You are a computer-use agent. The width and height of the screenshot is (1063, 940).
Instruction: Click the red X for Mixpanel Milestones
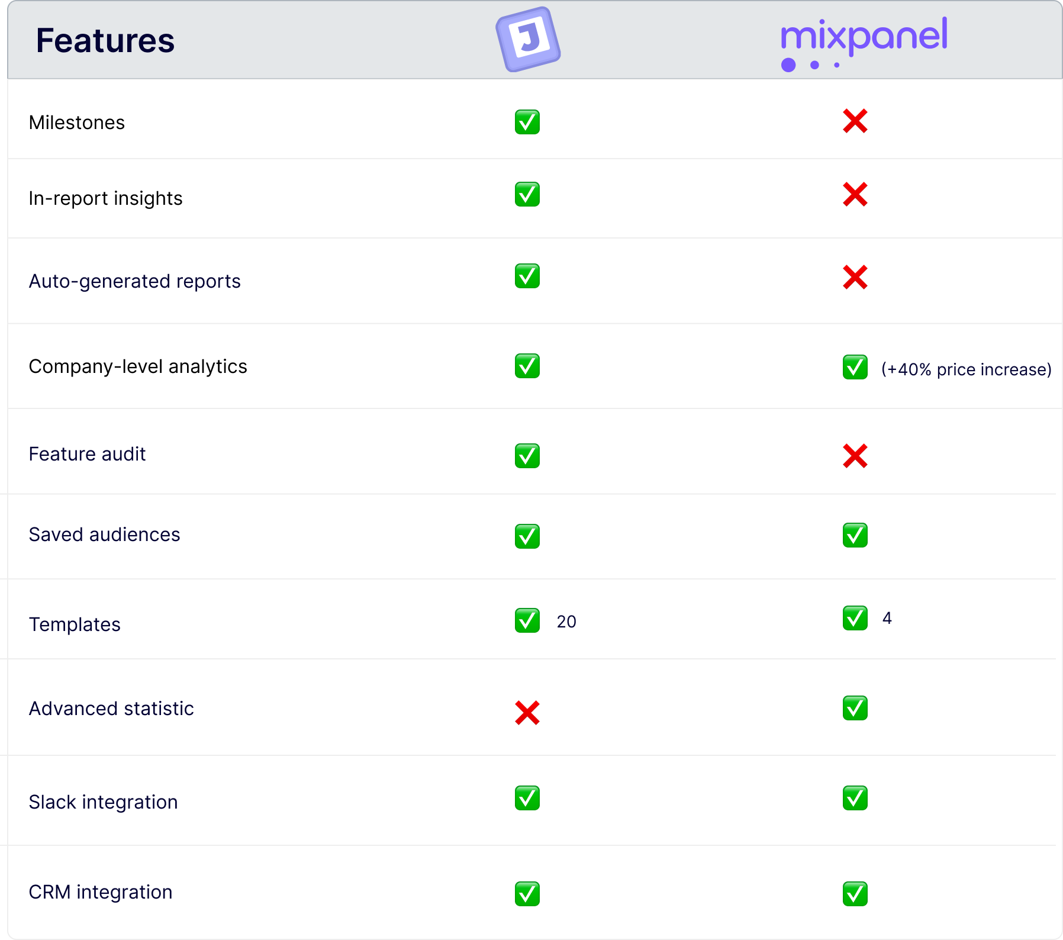pyautogui.click(x=855, y=121)
